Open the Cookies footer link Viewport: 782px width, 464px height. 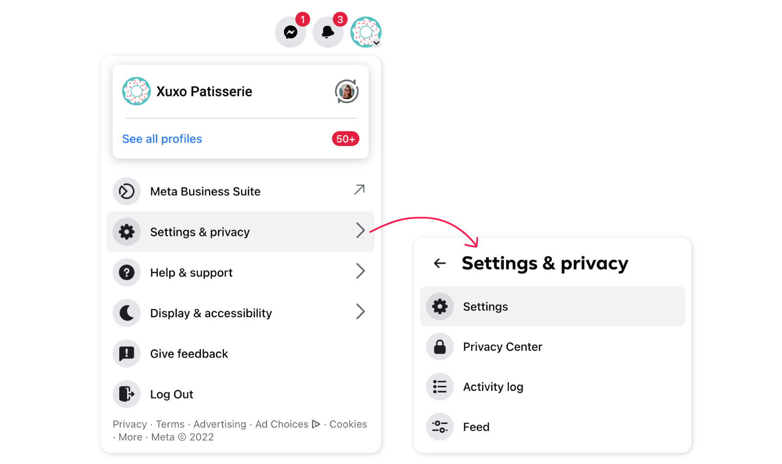348,424
